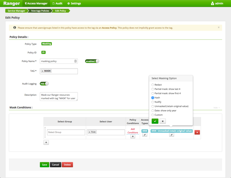Click the Edit Policy breadcrumb
The image size is (231, 178).
60,11
